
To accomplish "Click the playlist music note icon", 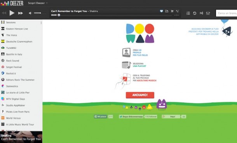I will 127,65.
